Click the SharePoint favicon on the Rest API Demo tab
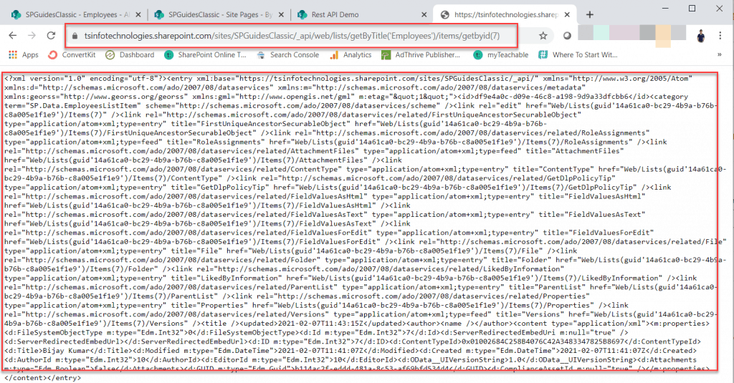The image size is (734, 383). coord(302,14)
